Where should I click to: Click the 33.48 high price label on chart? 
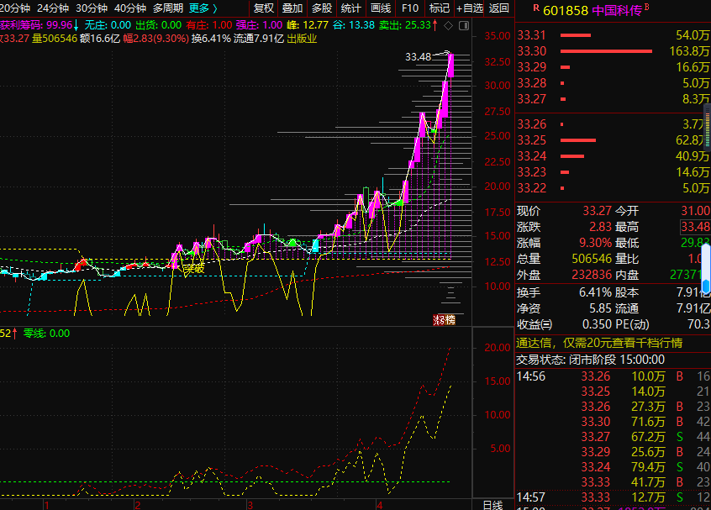pos(418,57)
